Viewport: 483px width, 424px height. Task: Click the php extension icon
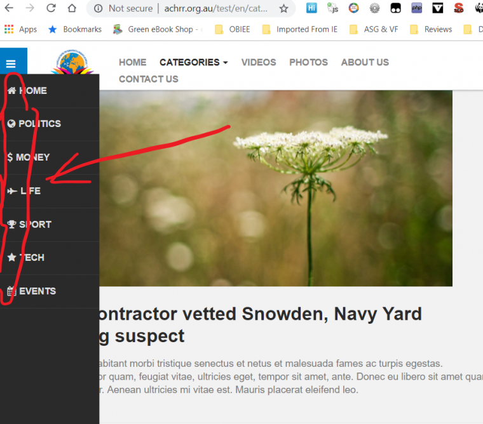tap(416, 8)
